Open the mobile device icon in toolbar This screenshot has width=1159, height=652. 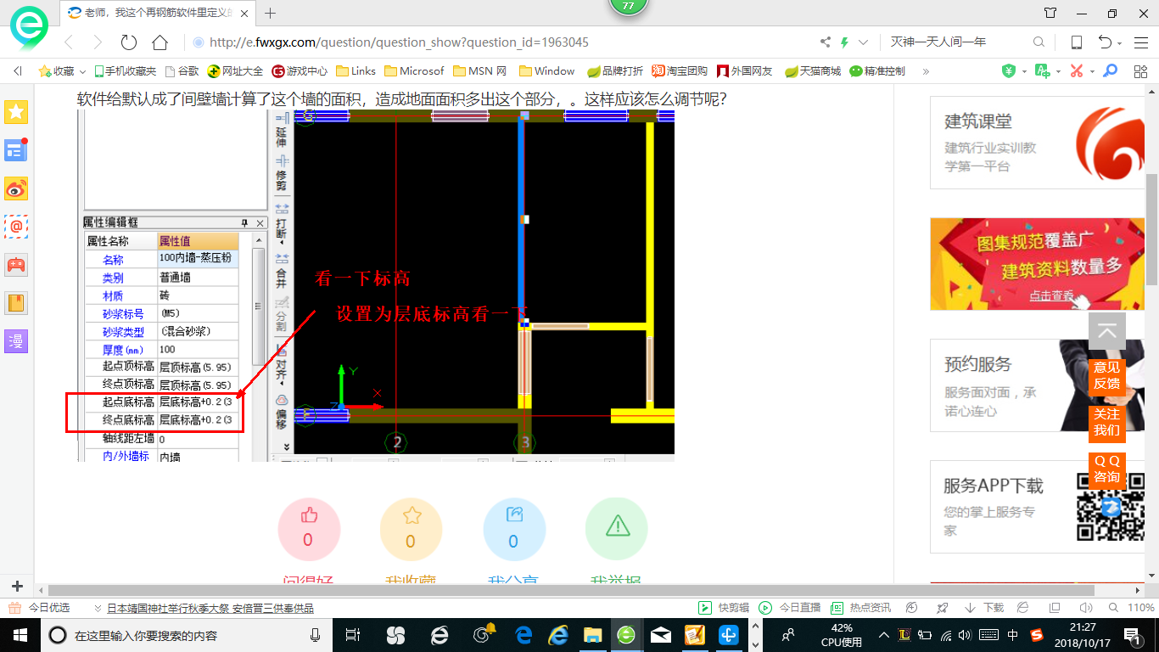point(1076,42)
